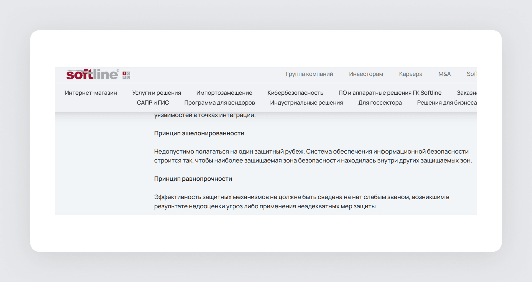Open the Инвесторам page

[366, 74]
